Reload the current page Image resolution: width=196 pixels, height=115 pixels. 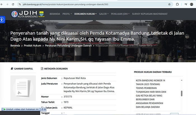coord(13,4)
